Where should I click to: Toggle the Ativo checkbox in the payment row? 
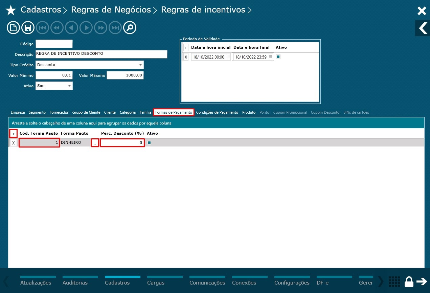[149, 142]
